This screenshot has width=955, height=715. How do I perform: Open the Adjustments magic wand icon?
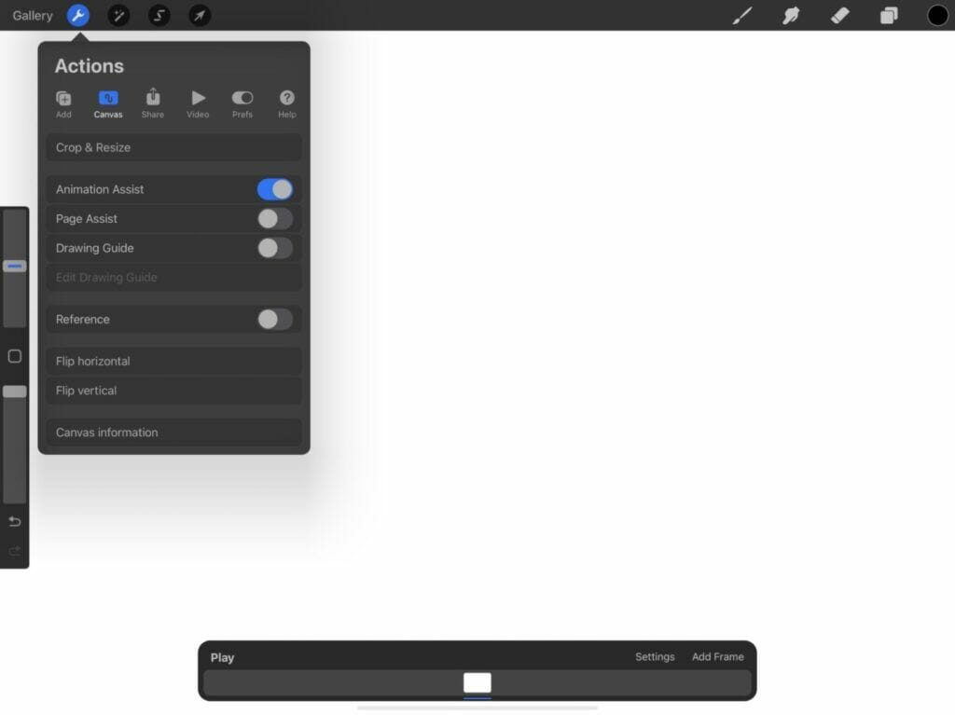[118, 15]
